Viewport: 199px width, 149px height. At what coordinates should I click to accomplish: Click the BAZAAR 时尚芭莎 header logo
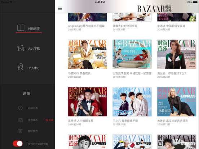154,9
